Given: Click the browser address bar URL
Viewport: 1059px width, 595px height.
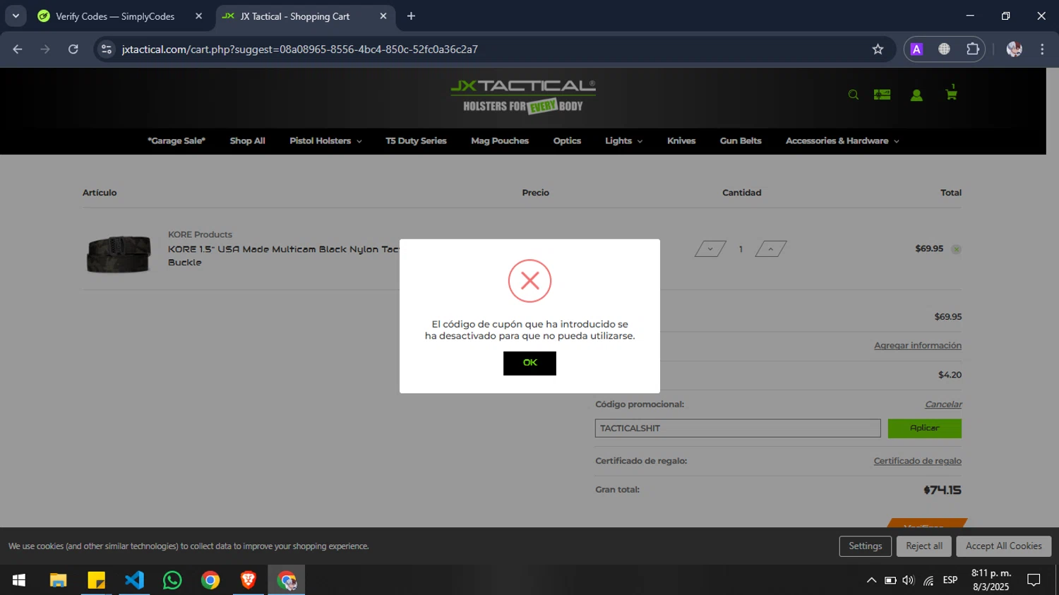Looking at the screenshot, I should click(x=300, y=49).
